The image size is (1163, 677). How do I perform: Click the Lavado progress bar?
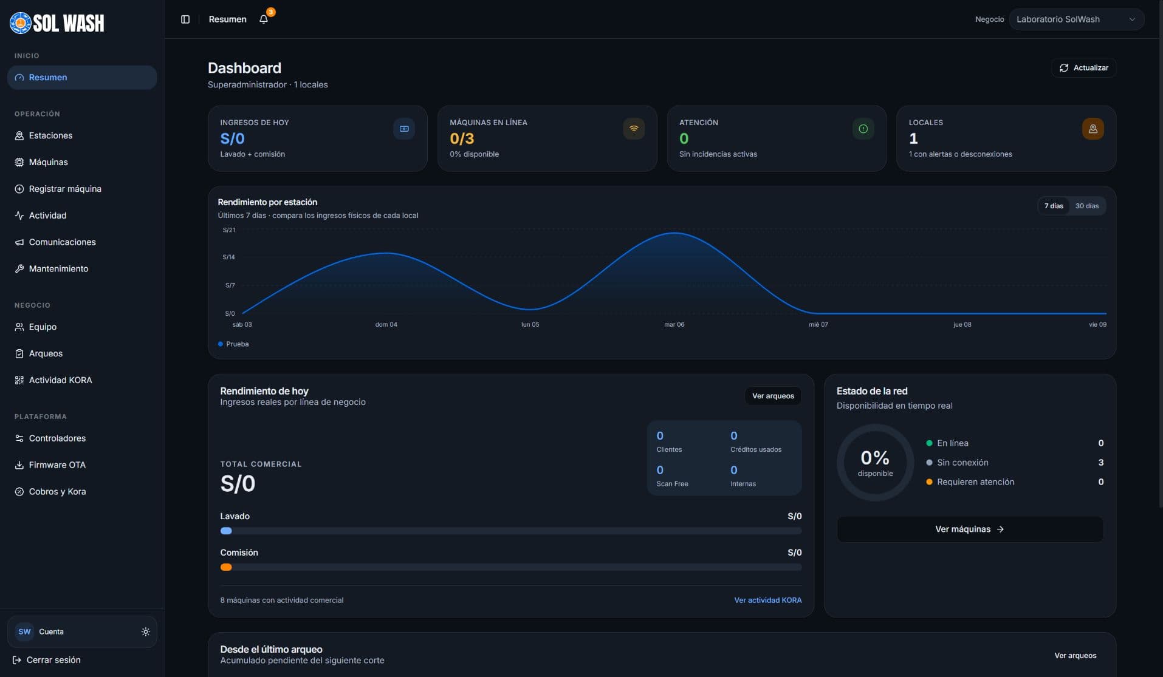point(511,531)
